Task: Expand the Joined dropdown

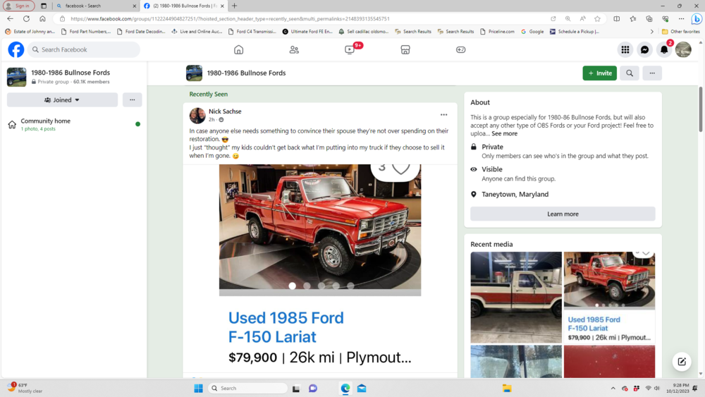Action: point(62,100)
